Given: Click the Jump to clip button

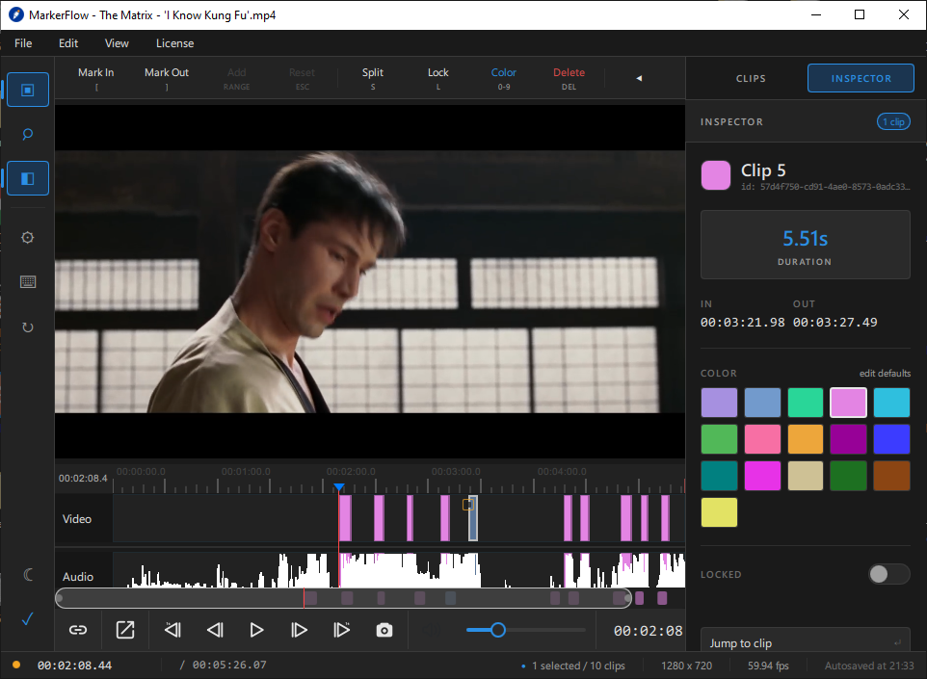Looking at the screenshot, I should [x=806, y=642].
